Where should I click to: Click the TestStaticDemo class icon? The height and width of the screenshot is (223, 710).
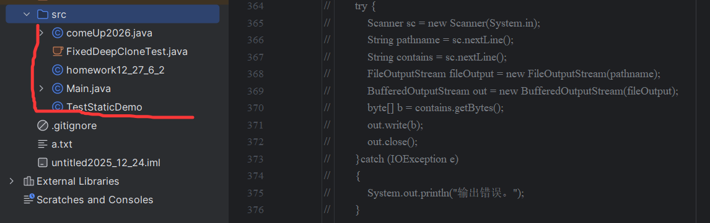(x=57, y=107)
